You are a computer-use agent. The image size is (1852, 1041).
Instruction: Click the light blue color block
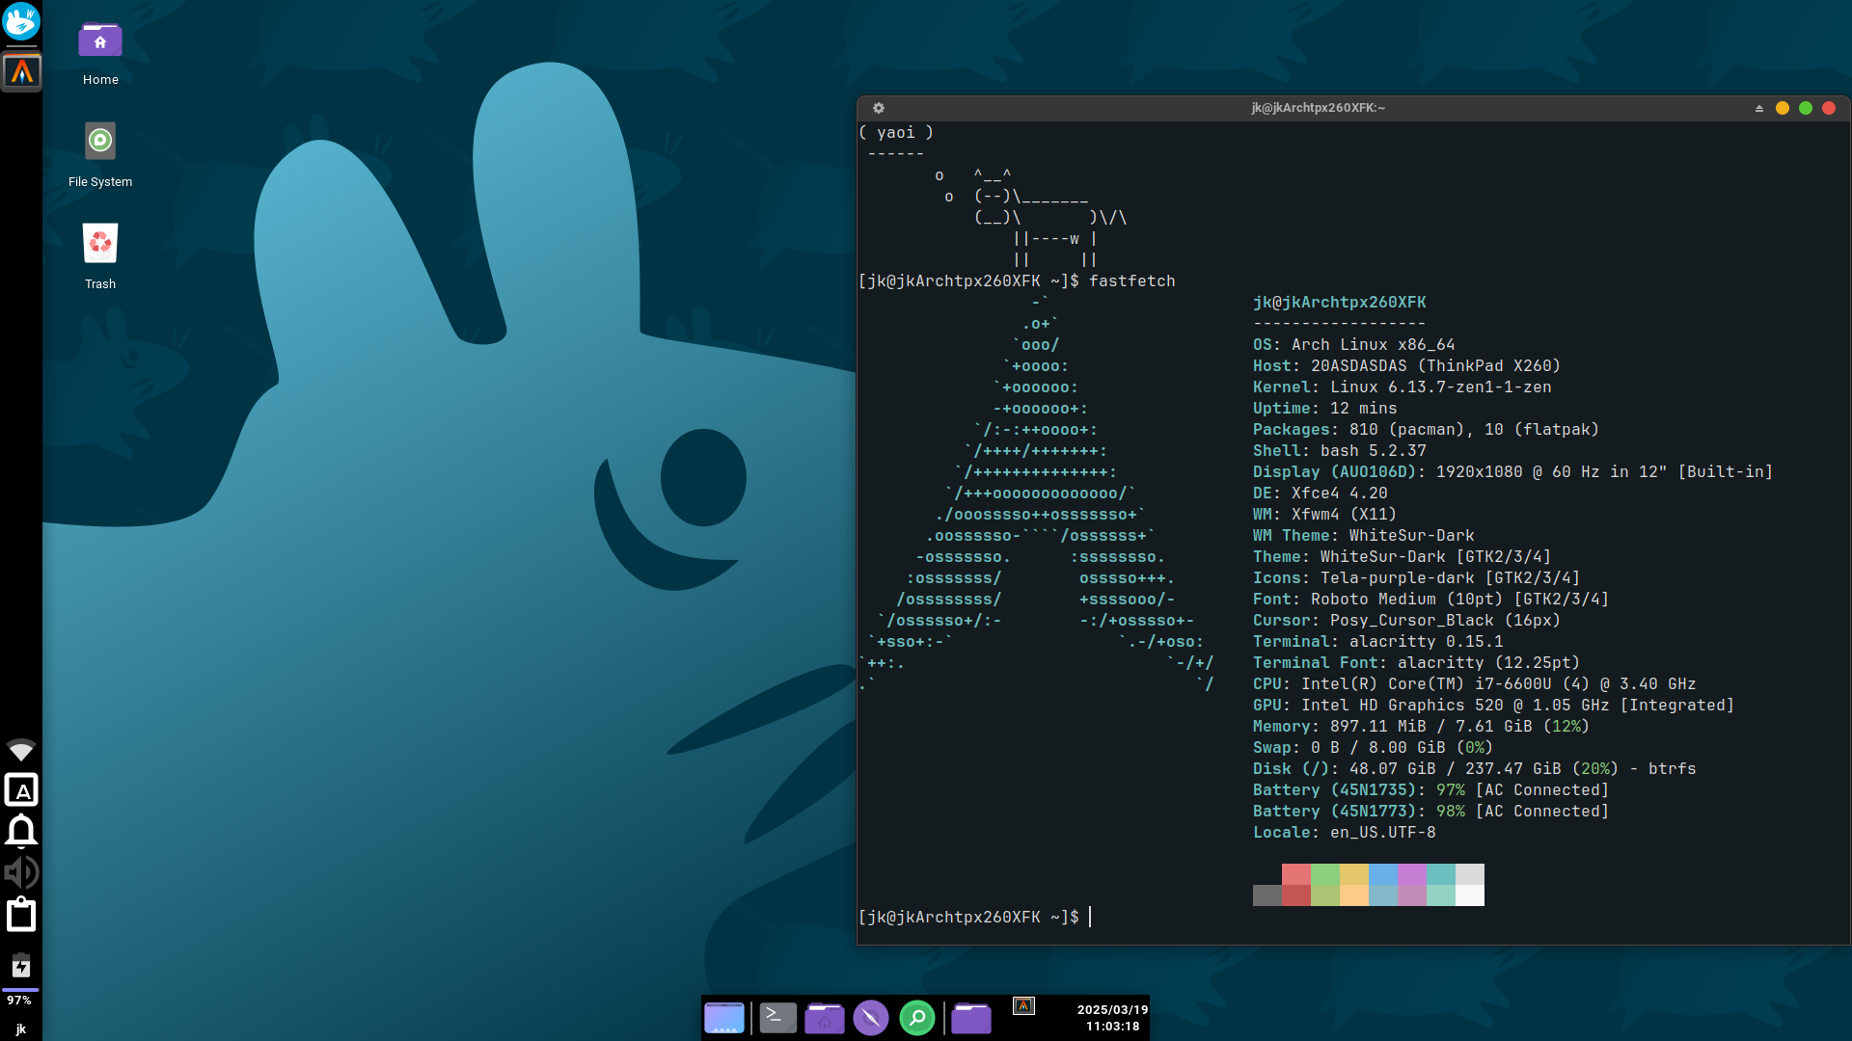click(1383, 874)
